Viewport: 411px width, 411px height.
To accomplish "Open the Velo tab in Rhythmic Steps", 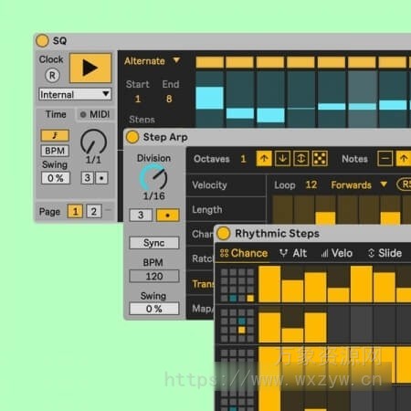I will coord(337,253).
